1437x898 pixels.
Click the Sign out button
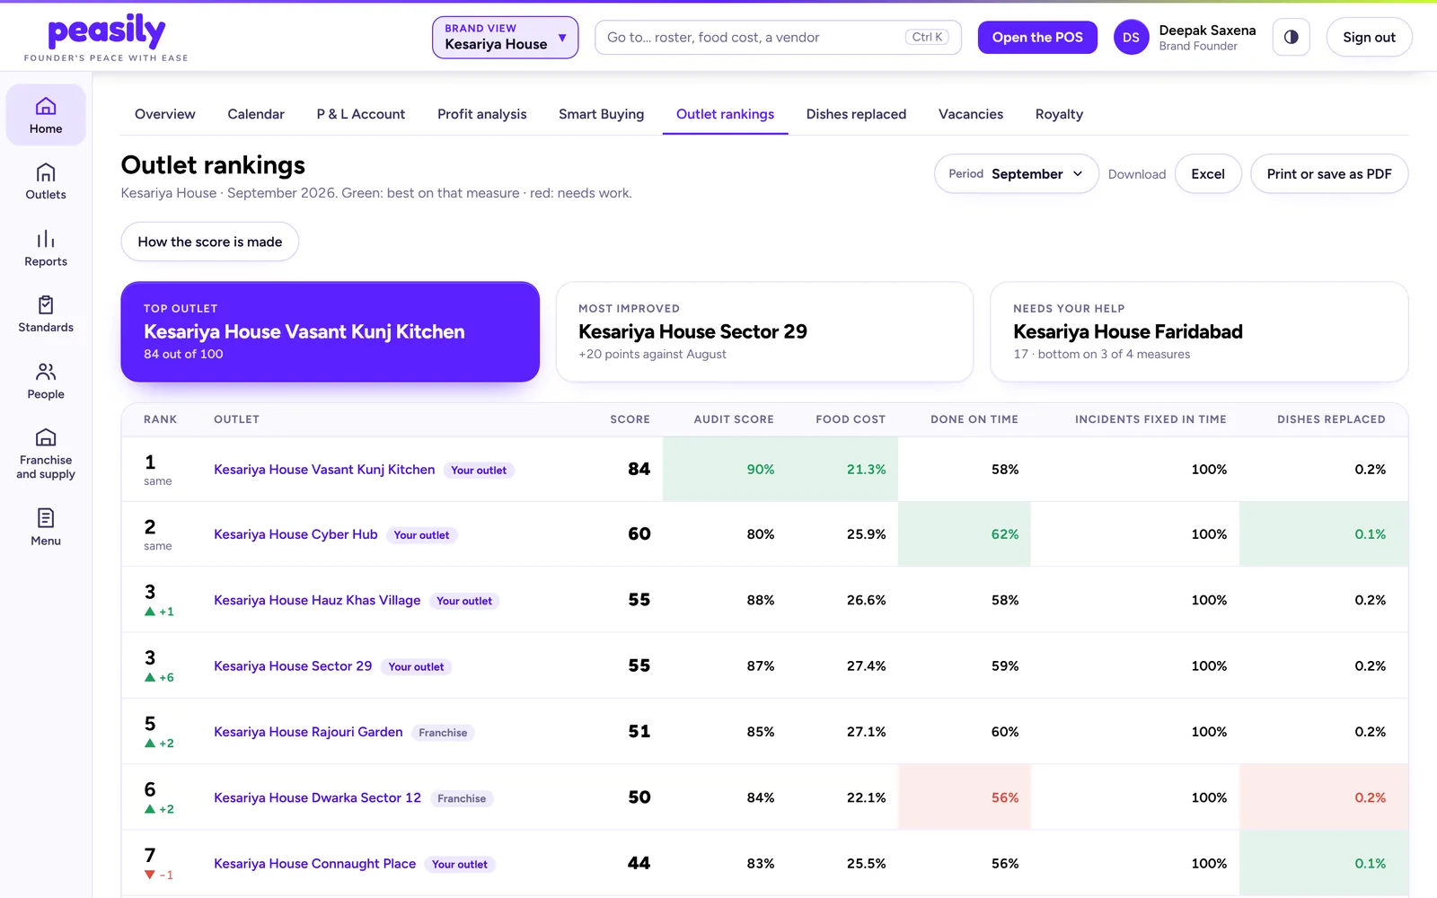pyautogui.click(x=1369, y=38)
